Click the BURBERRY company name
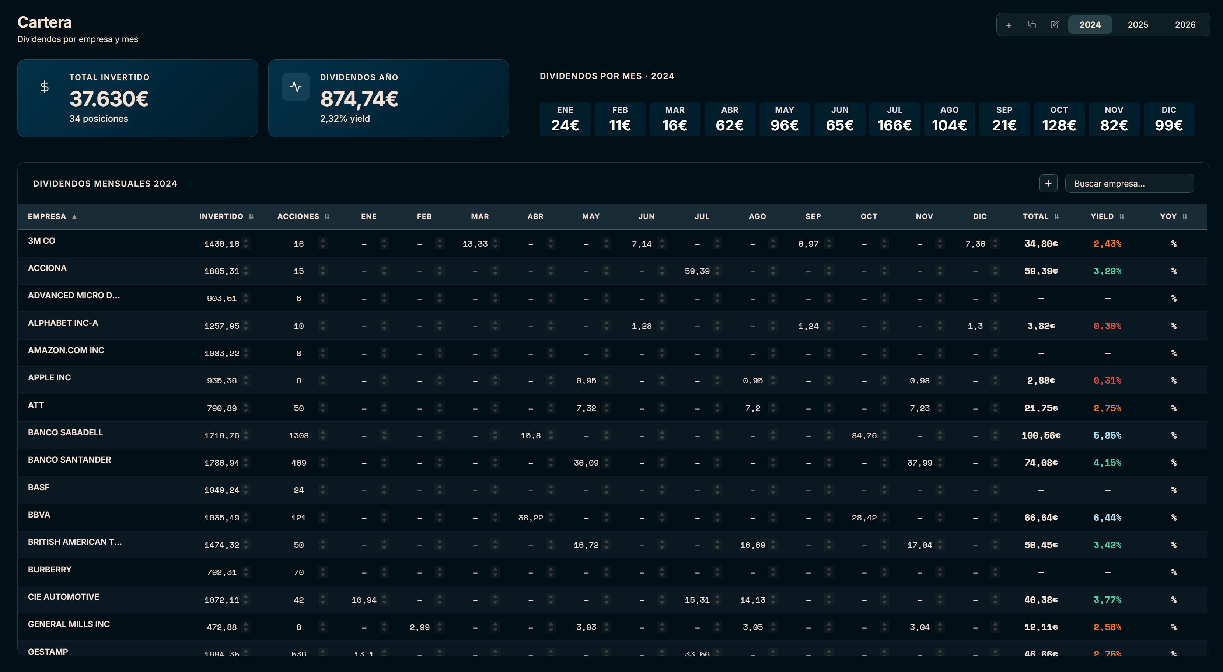Image resolution: width=1223 pixels, height=672 pixels. 49,570
